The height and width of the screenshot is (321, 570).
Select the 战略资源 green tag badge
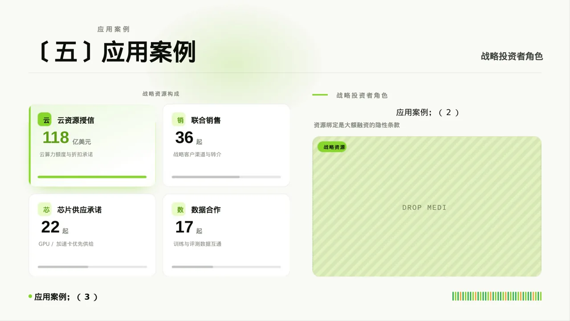click(332, 147)
